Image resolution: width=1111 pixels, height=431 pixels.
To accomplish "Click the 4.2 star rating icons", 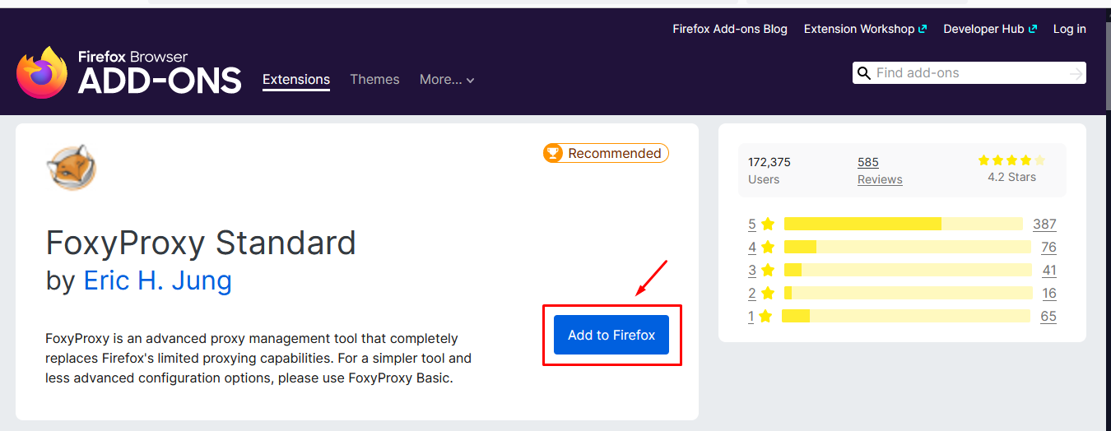I will click(1011, 160).
